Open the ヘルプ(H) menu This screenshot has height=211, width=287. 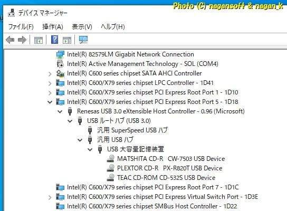point(113,27)
